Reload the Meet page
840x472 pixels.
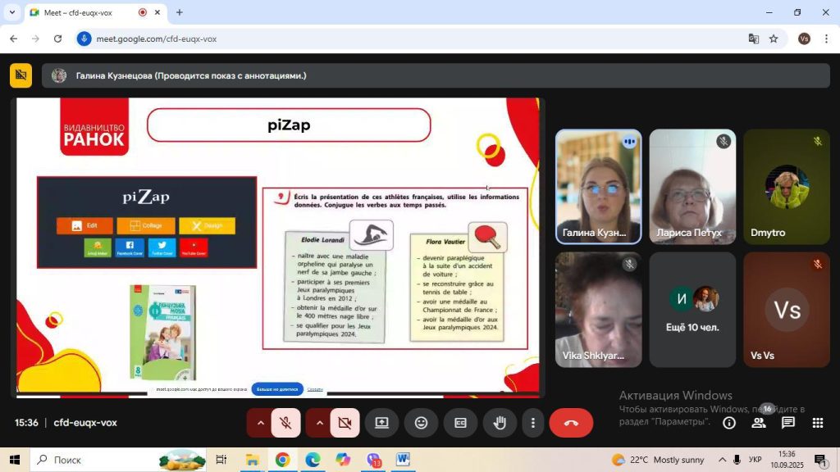[x=58, y=39]
